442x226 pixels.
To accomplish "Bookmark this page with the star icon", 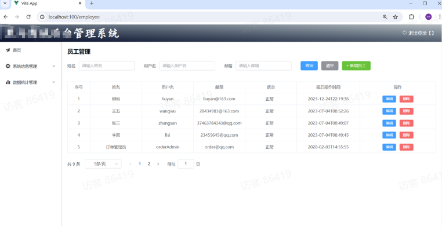I will tap(395, 17).
